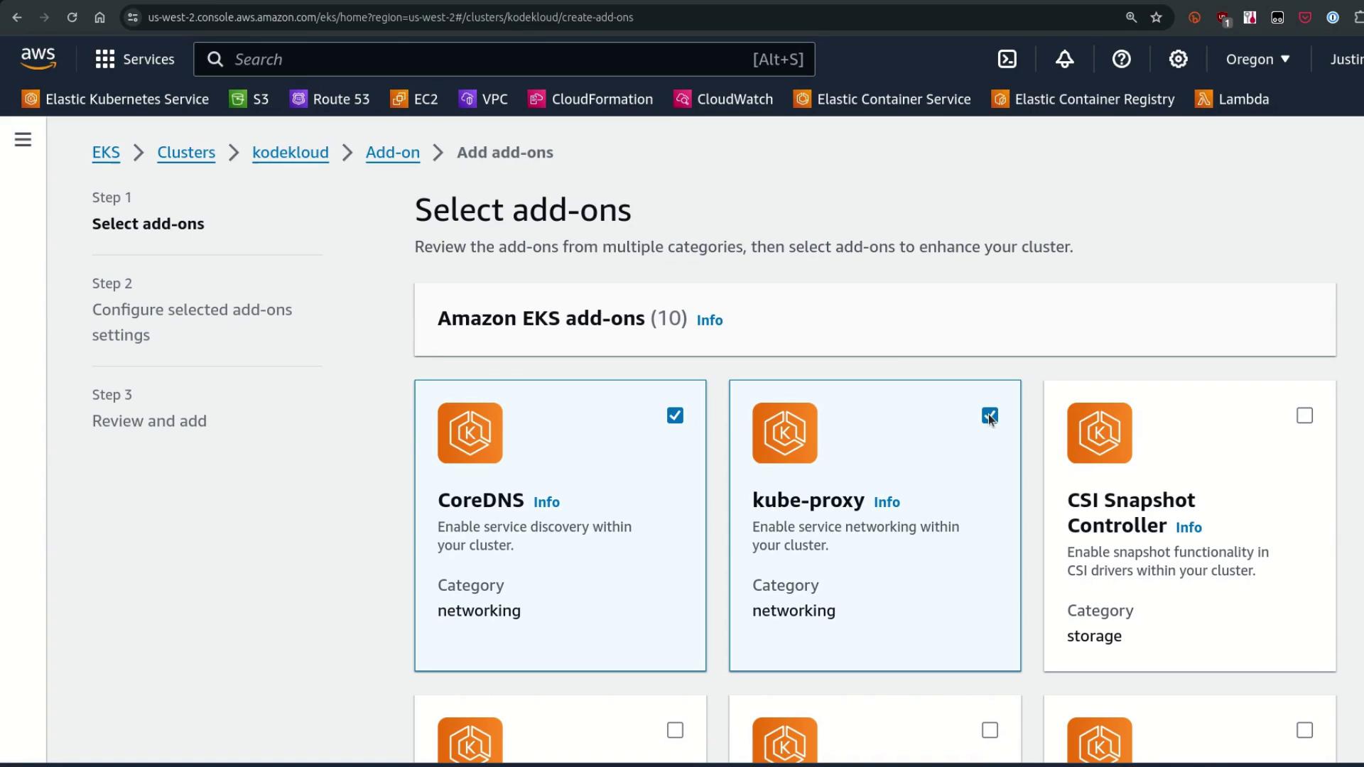Open the console settings gear icon
Screen dimensions: 1364x767
click(1178, 59)
